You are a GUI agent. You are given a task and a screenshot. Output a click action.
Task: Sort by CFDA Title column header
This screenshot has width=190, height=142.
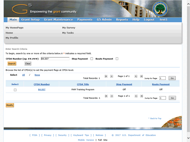(83, 84)
